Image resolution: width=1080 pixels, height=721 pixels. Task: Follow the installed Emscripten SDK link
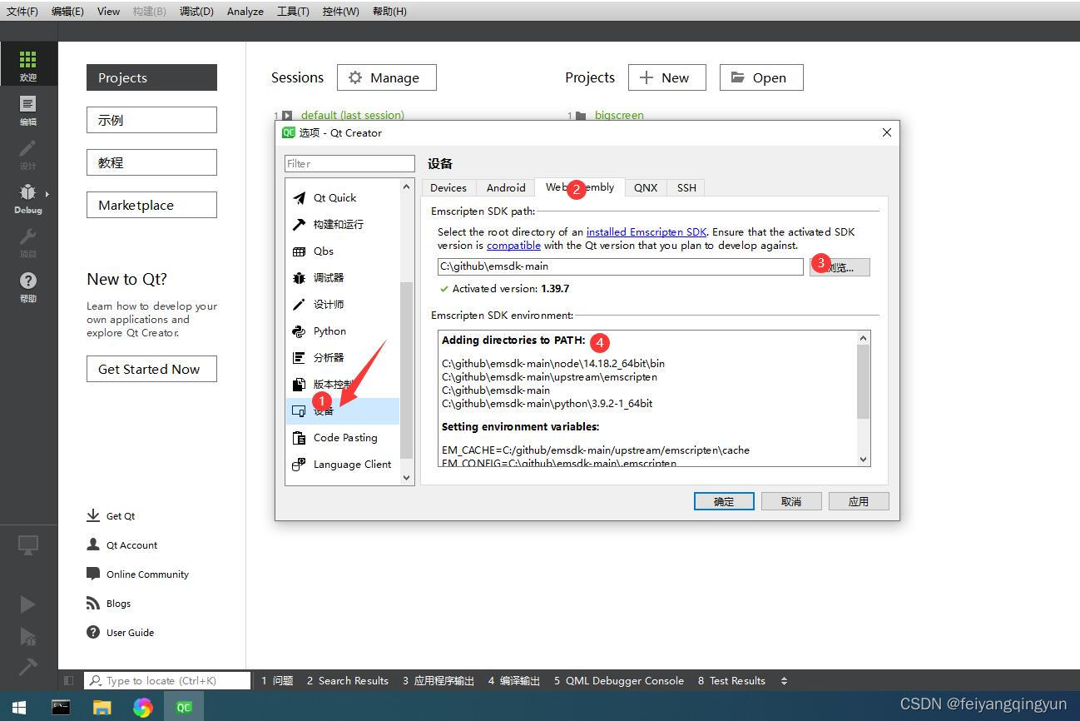click(646, 232)
